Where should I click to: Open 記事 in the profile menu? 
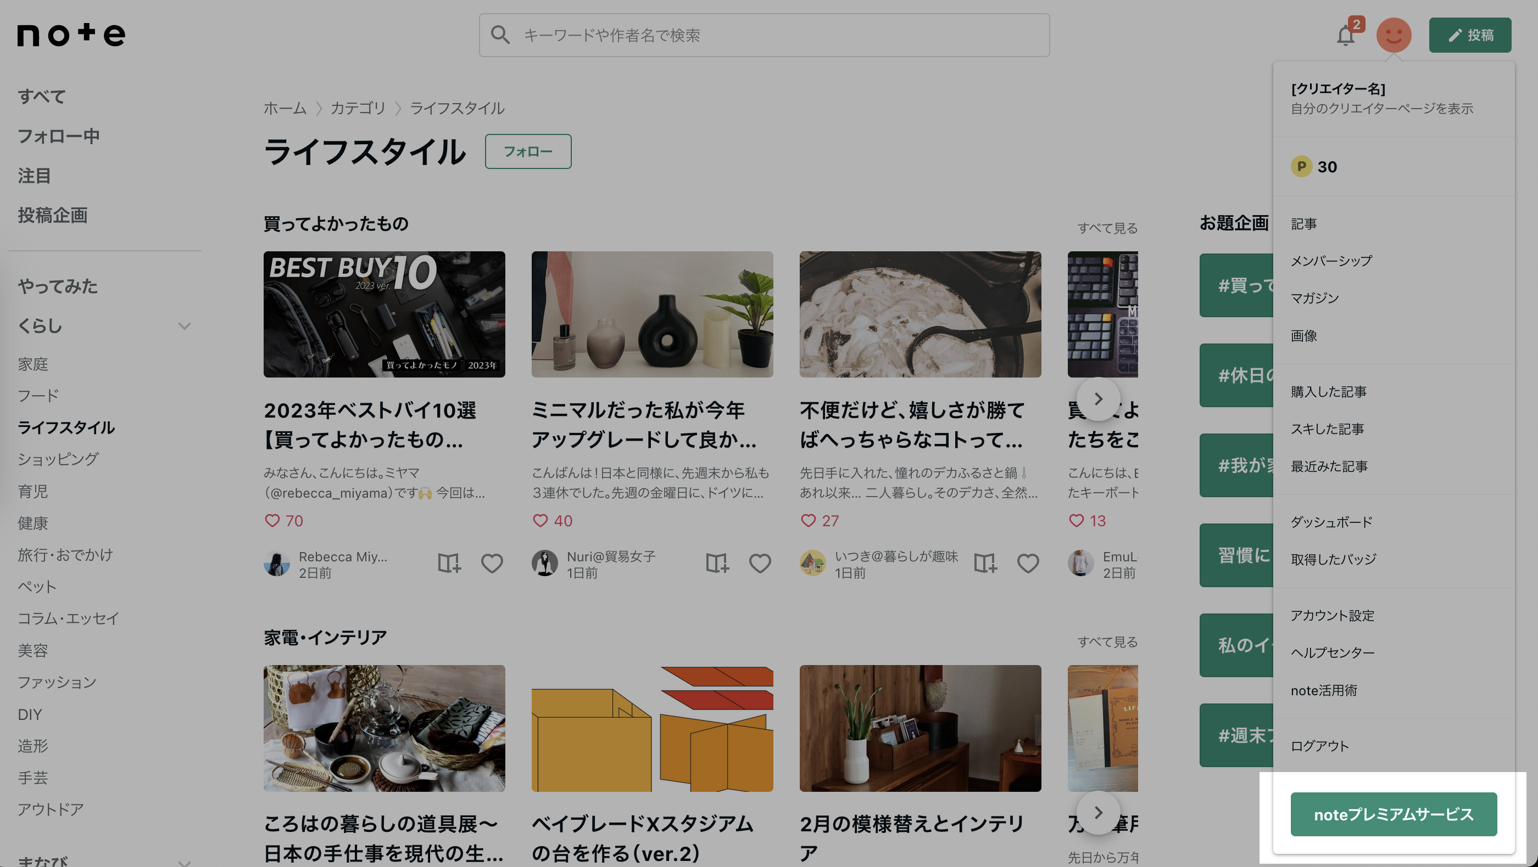point(1304,223)
